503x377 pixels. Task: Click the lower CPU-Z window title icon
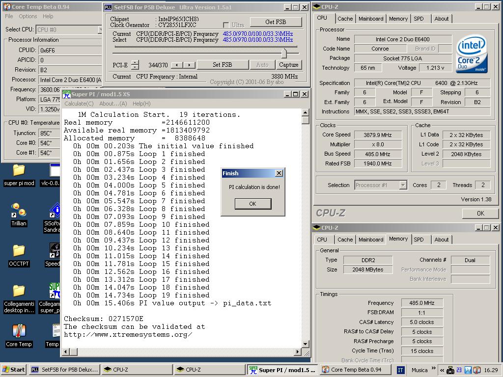316,228
